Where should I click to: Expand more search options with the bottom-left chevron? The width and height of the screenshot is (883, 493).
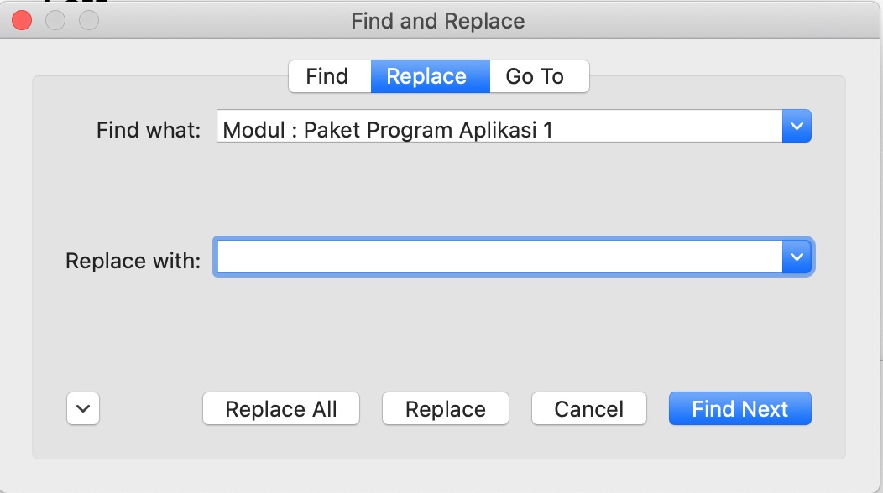click(83, 409)
